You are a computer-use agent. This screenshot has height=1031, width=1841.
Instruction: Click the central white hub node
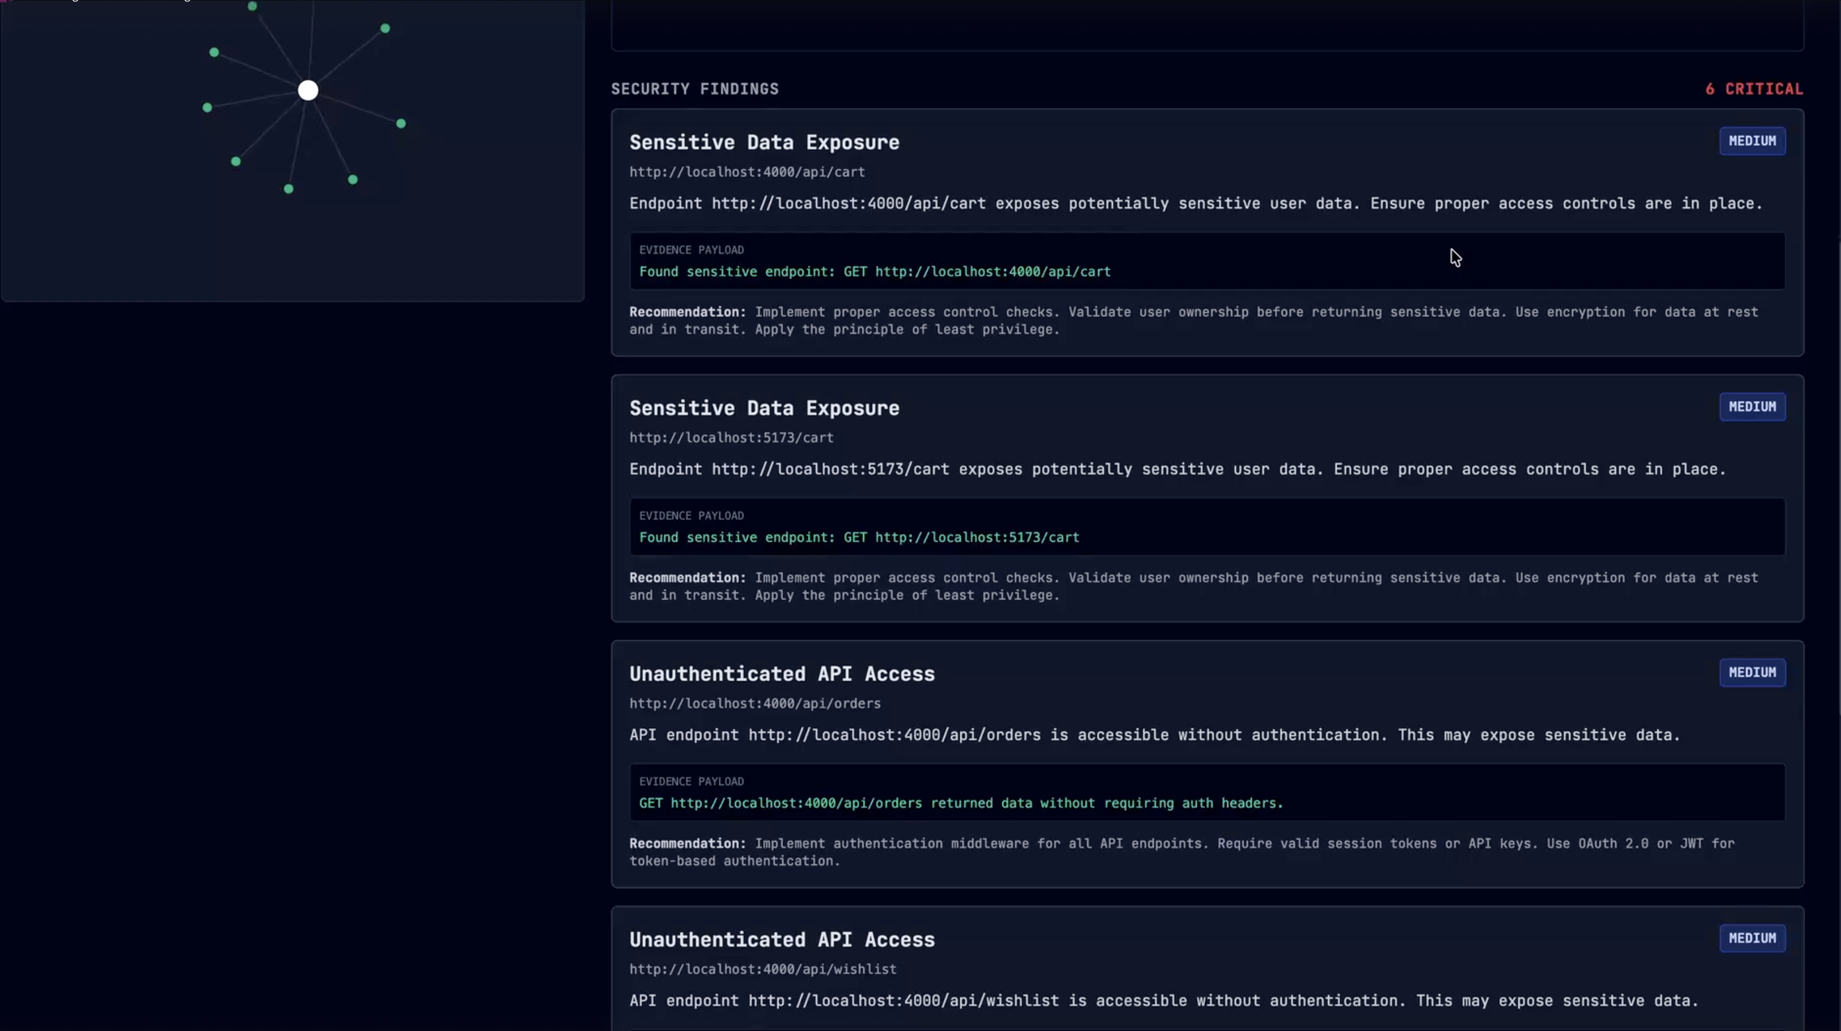pos(308,90)
